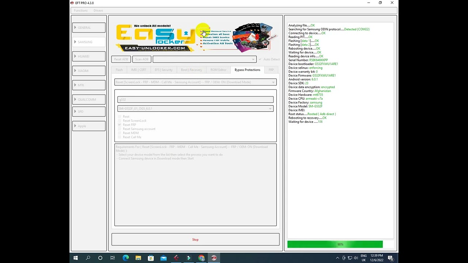Click the red Stop button
The image size is (468, 263).
pyautogui.click(x=196, y=240)
